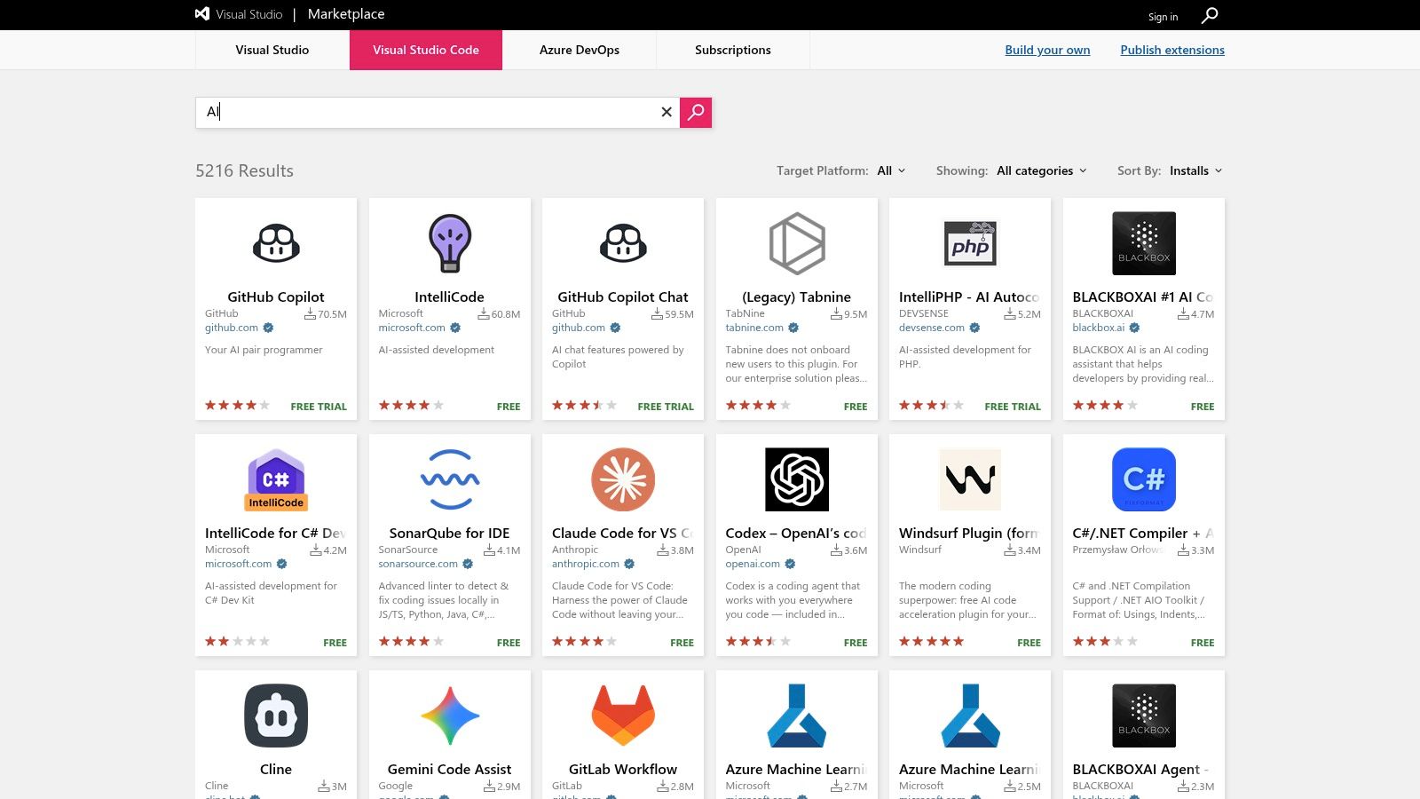The height and width of the screenshot is (799, 1420).
Task: Open the SonarQube for IDE wave icon
Action: [449, 479]
